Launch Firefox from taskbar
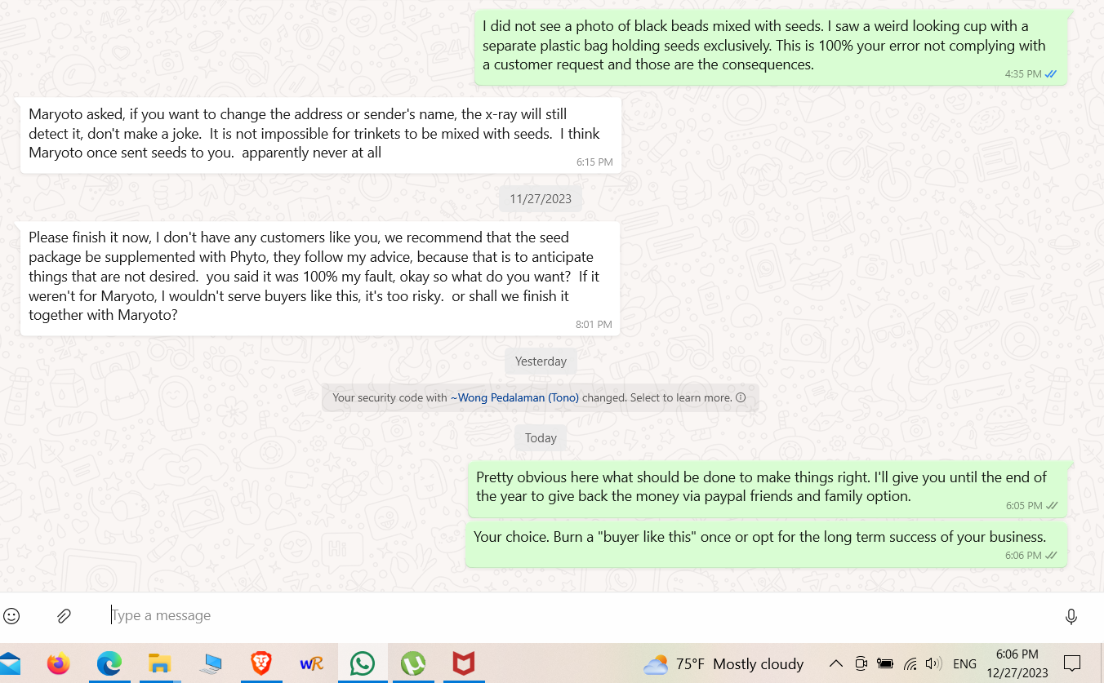The width and height of the screenshot is (1104, 683). tap(58, 663)
